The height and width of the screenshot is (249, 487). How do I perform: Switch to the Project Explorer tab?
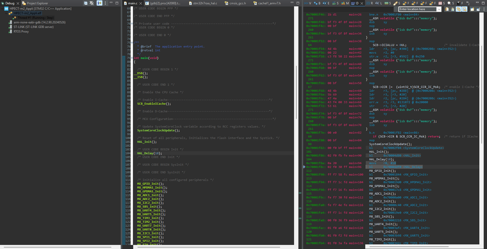click(35, 3)
